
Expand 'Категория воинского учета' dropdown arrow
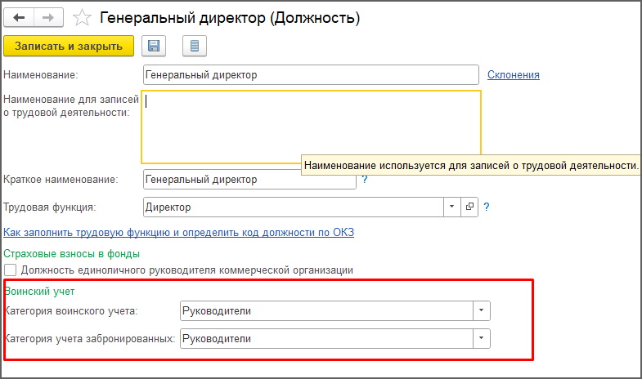pos(482,311)
